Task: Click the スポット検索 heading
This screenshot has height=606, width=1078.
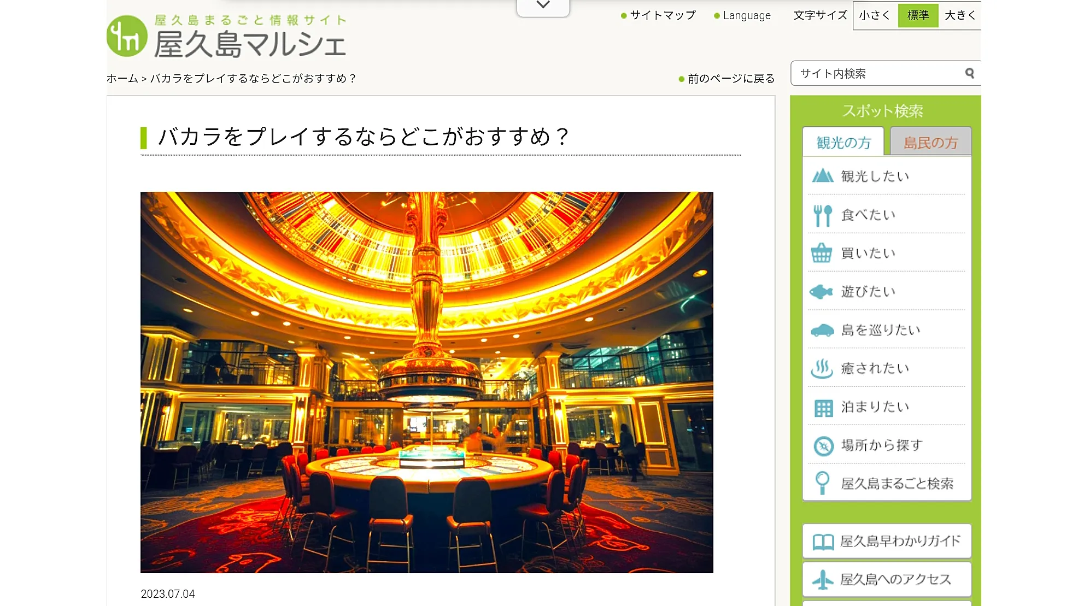Action: pos(882,111)
